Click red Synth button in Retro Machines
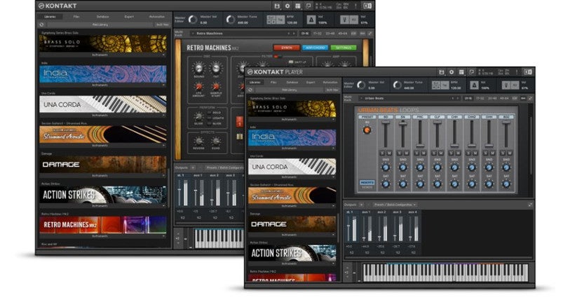 (287, 48)
